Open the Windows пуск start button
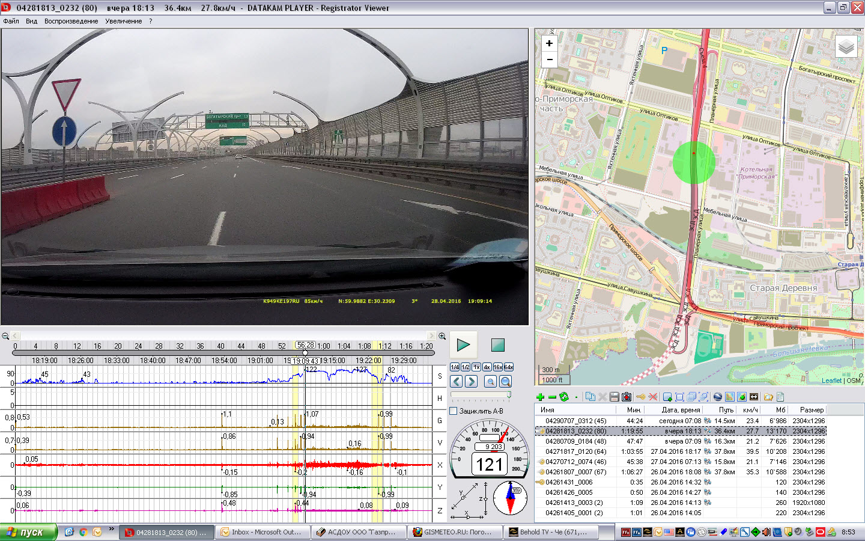 28,532
